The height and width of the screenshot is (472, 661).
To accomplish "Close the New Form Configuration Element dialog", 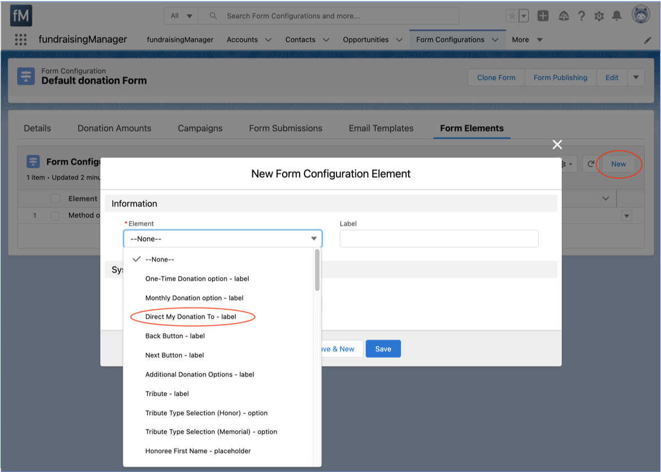I will coord(557,144).
